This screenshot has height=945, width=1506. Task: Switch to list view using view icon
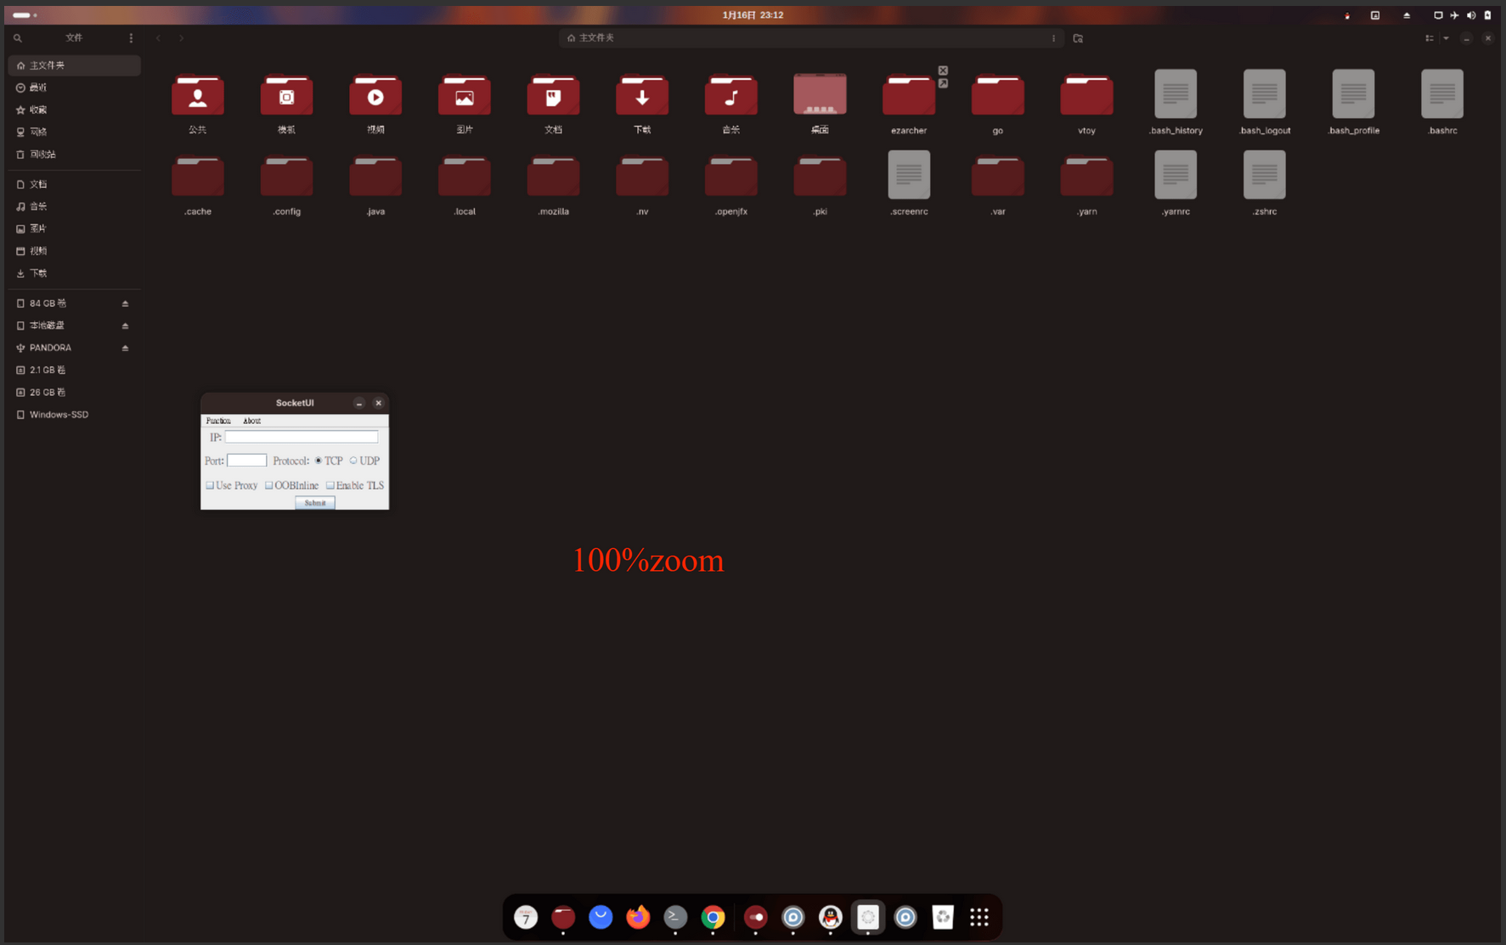coord(1430,38)
